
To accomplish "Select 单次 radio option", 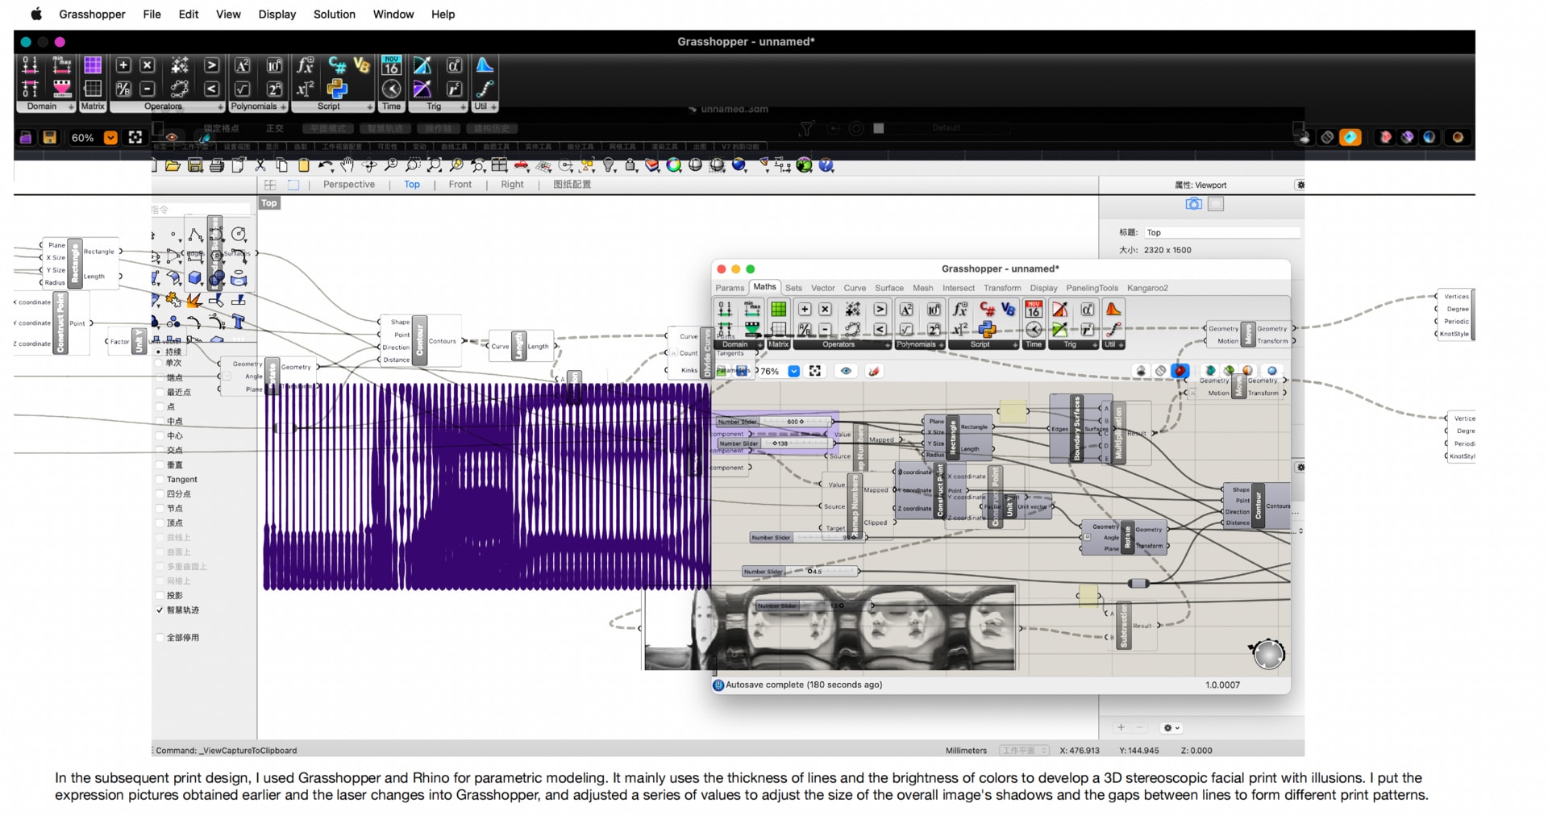I will point(159,363).
